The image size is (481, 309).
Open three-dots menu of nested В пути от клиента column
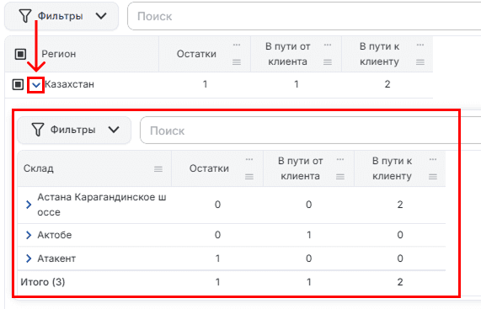(x=340, y=159)
